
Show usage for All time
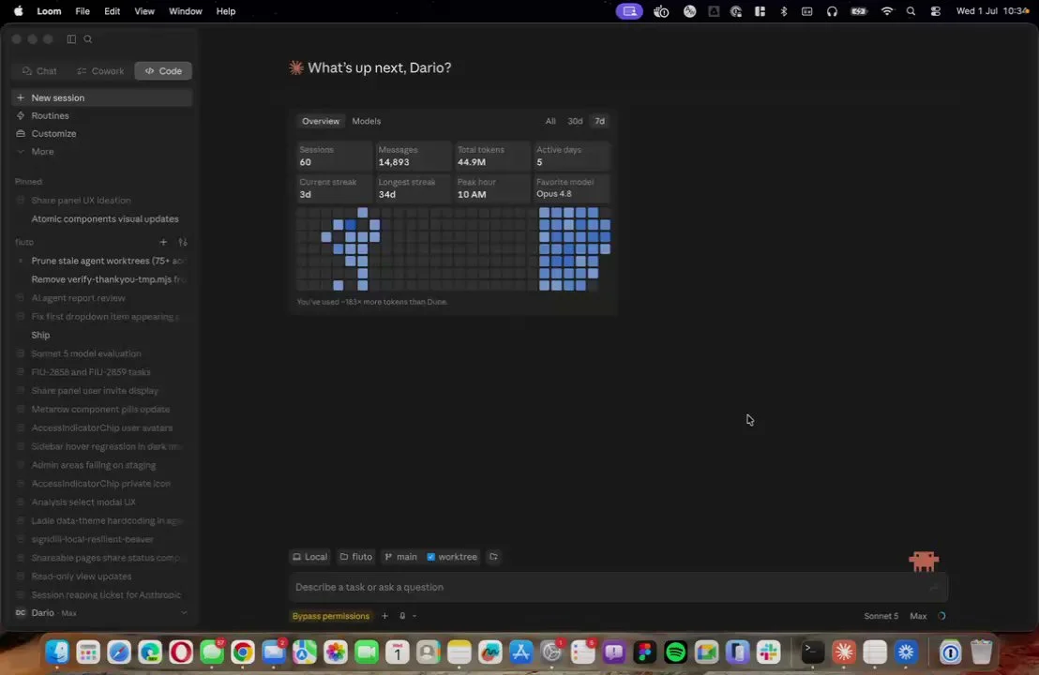[x=550, y=121]
